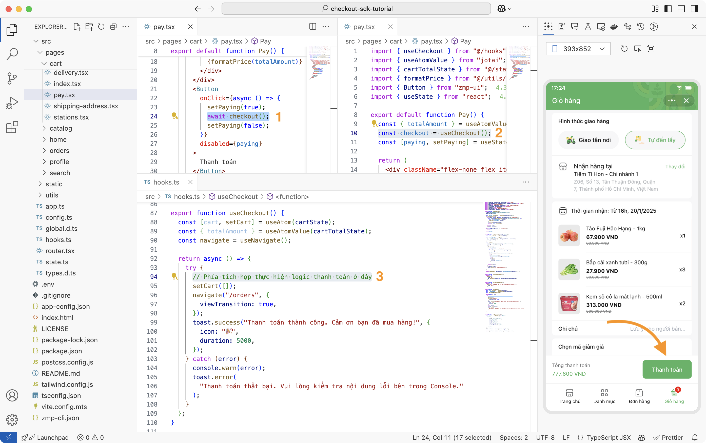Click Prettier in the status bar

[x=668, y=437]
